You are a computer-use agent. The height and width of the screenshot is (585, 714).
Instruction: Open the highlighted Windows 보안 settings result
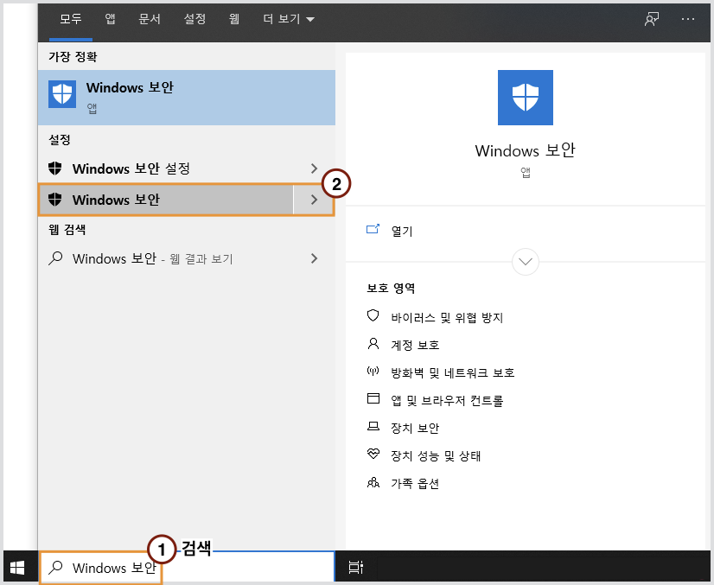(166, 200)
